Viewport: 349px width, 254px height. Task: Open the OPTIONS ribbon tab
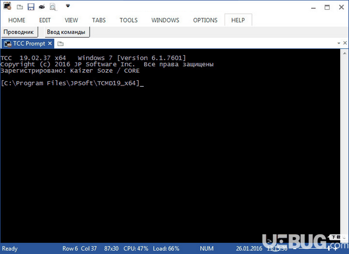(x=205, y=20)
